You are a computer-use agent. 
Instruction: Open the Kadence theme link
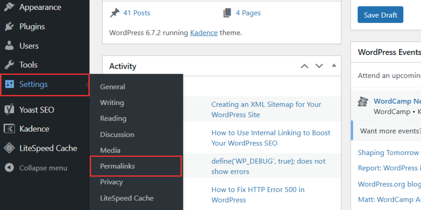click(x=204, y=33)
